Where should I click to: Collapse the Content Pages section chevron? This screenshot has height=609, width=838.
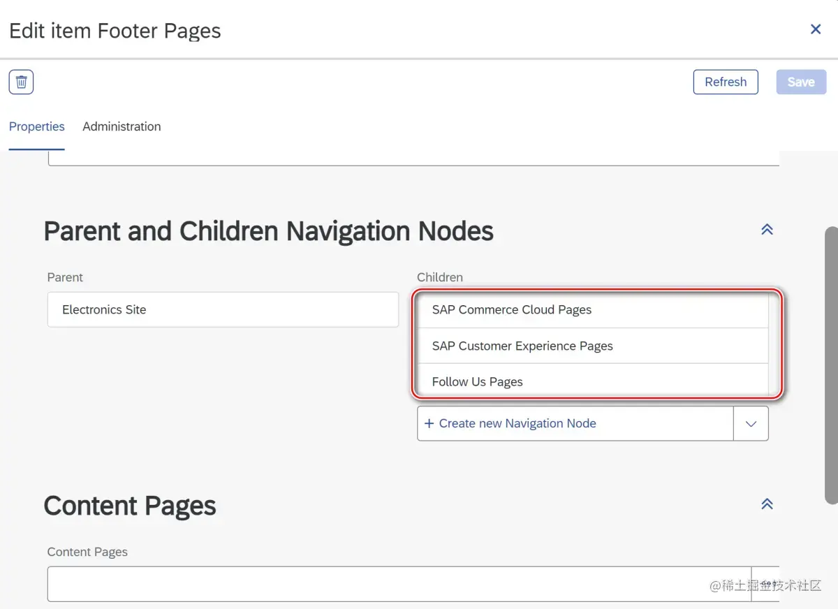[x=767, y=504]
